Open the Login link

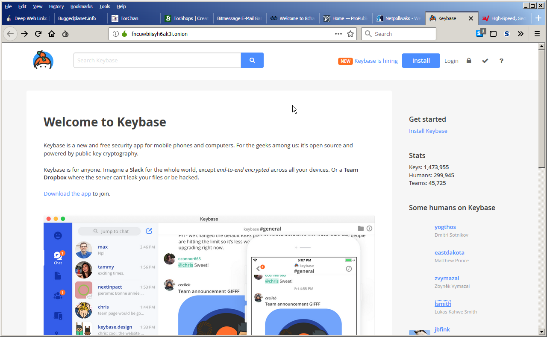click(451, 61)
